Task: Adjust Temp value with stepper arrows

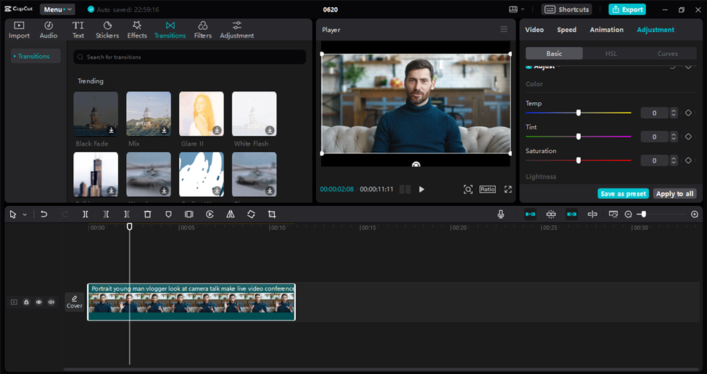Action: pyautogui.click(x=674, y=112)
